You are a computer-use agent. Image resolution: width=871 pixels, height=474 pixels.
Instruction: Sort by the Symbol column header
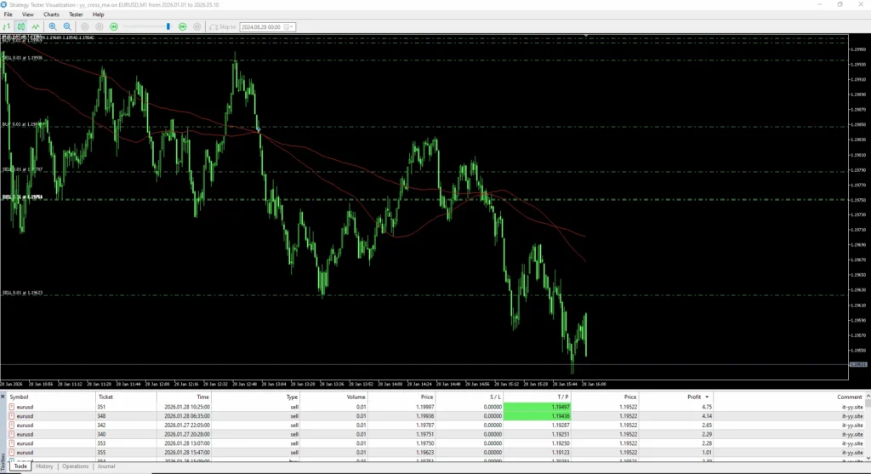(51, 397)
